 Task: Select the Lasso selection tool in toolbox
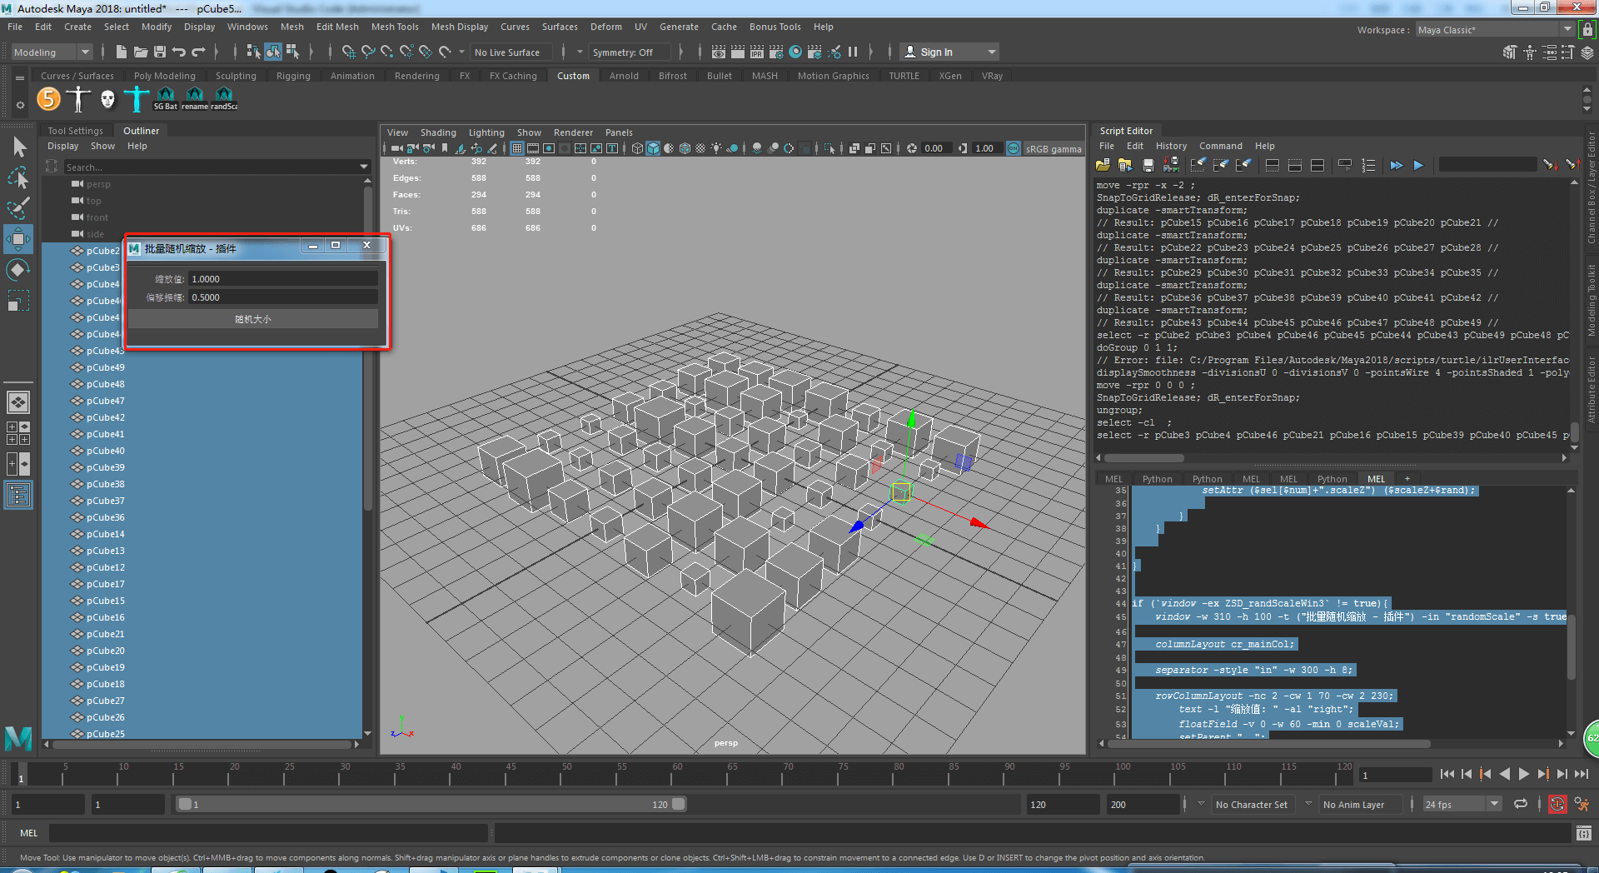[x=18, y=178]
